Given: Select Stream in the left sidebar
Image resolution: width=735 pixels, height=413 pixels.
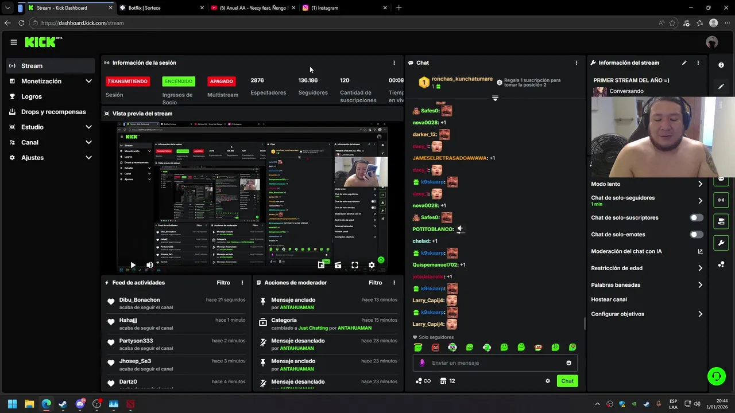Looking at the screenshot, I should (51, 66).
